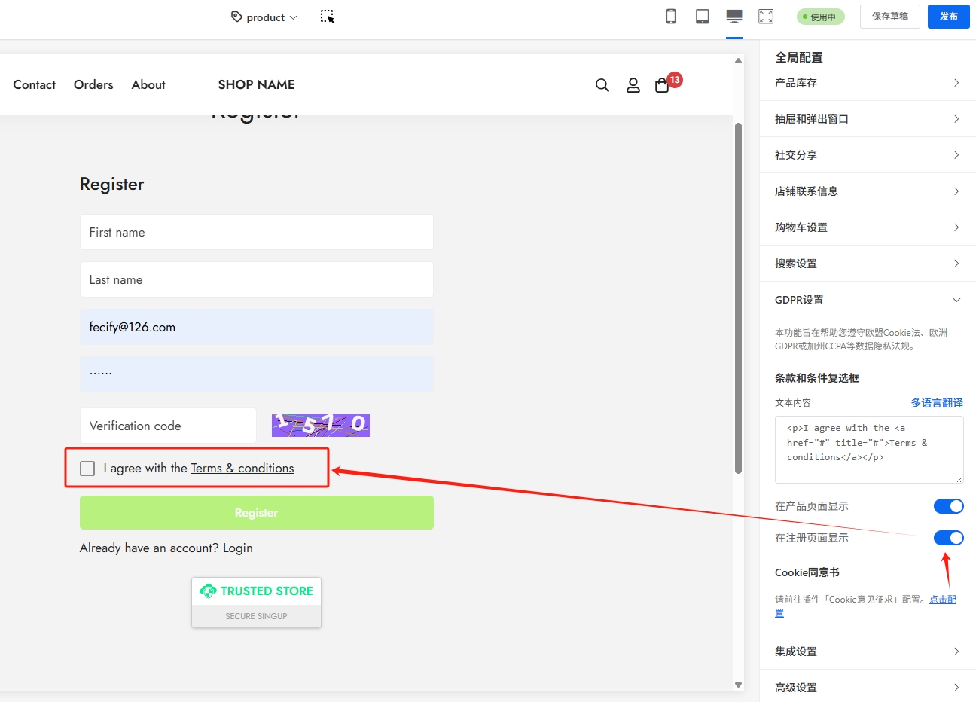Check the Terms & conditions agreement box

tap(87, 469)
